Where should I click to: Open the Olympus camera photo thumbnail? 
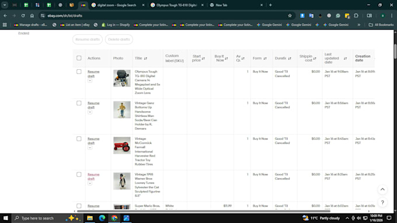[122, 78]
